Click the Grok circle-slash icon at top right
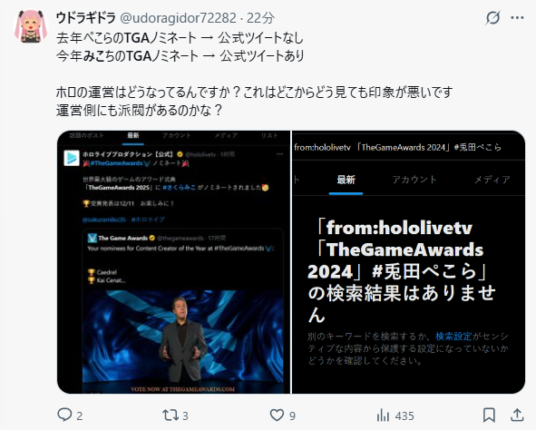536x430 pixels. (492, 17)
